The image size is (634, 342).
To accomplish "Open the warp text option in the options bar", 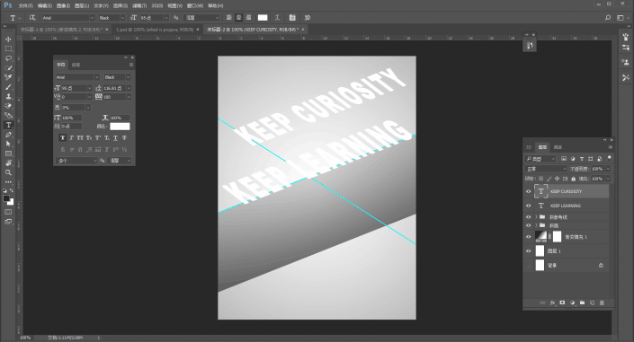I will point(277,18).
